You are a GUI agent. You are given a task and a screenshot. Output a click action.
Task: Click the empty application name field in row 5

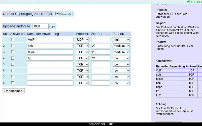pyautogui.click(x=50, y=64)
